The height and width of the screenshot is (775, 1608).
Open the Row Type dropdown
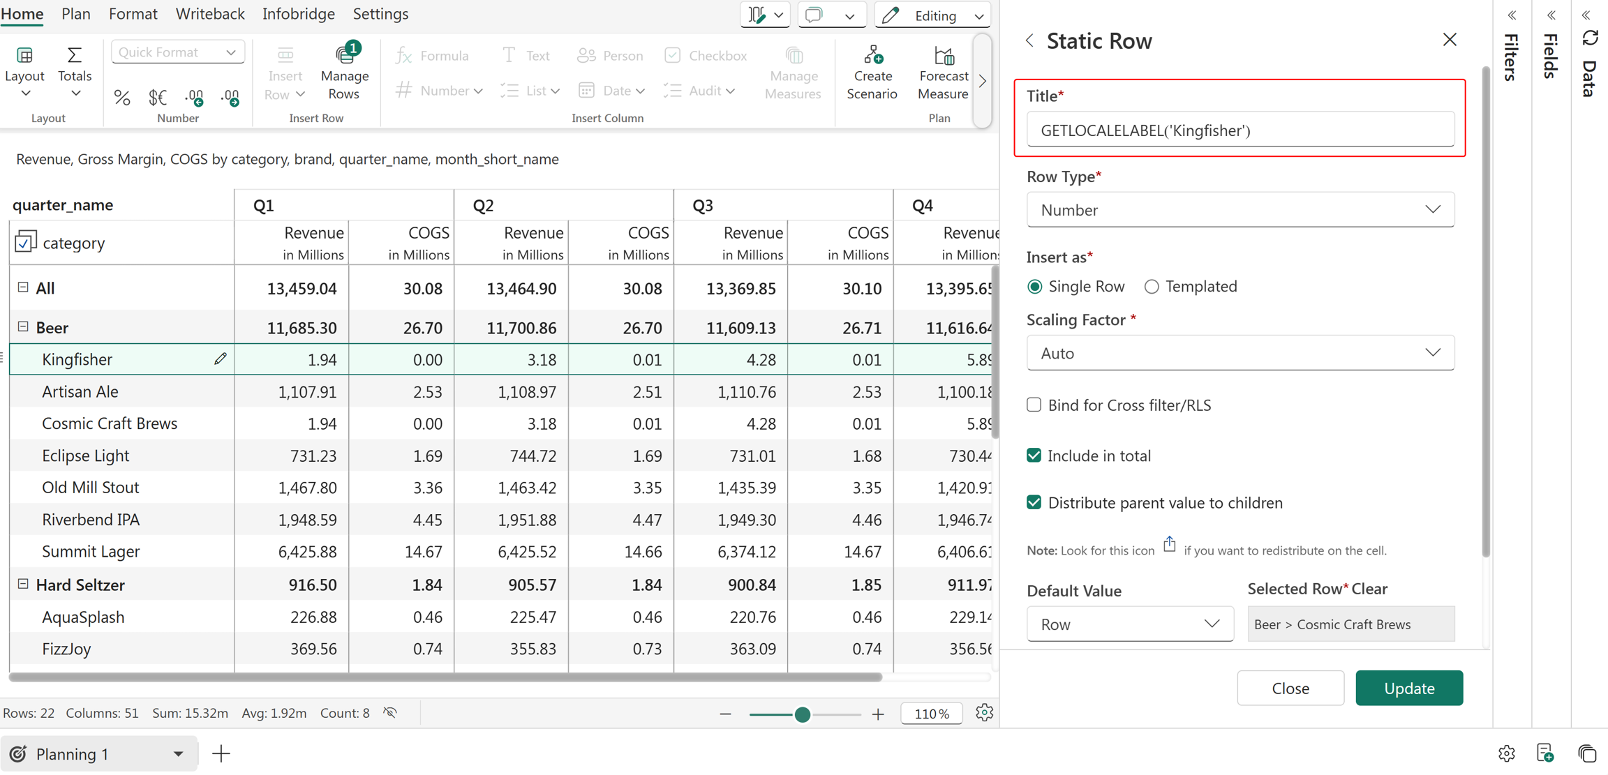pos(1240,210)
